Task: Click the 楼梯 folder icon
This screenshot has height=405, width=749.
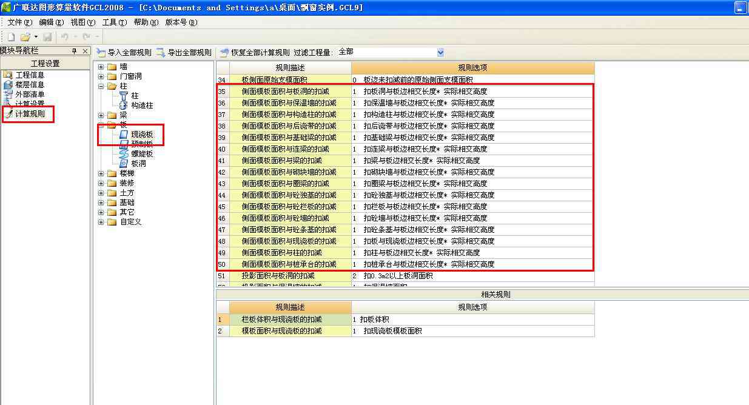Action: tap(112, 173)
